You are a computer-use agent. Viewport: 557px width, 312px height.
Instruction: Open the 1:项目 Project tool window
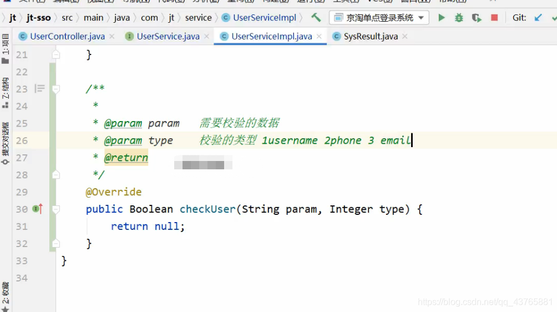[6, 49]
